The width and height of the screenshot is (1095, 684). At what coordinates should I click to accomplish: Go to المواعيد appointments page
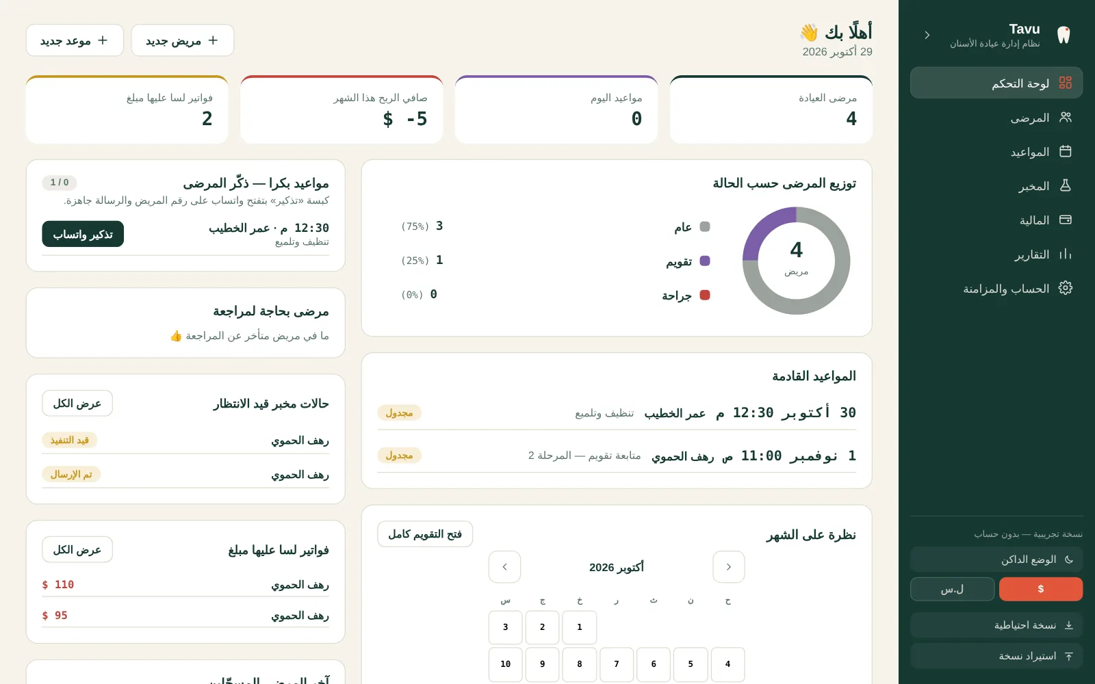pyautogui.click(x=996, y=151)
